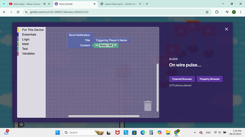Open the Logic block category
This screenshot has height=137, width=245.
[26, 39]
